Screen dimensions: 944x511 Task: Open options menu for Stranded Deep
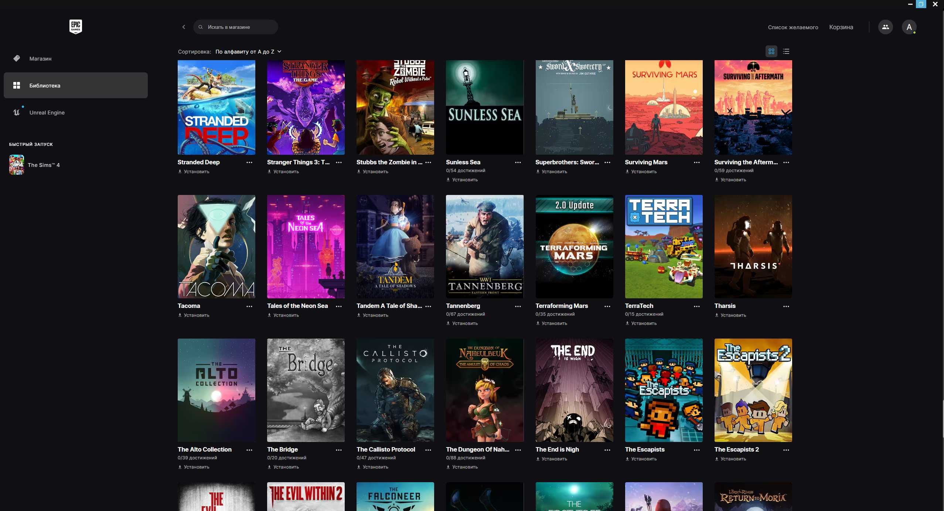click(249, 162)
